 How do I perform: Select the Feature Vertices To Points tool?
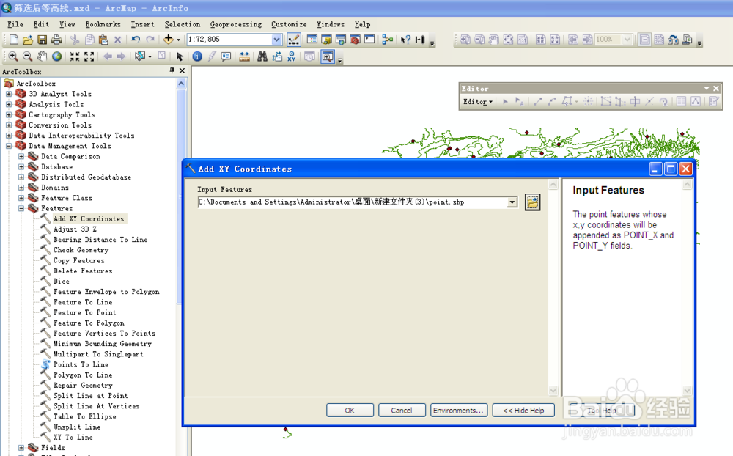pyautogui.click(x=104, y=334)
